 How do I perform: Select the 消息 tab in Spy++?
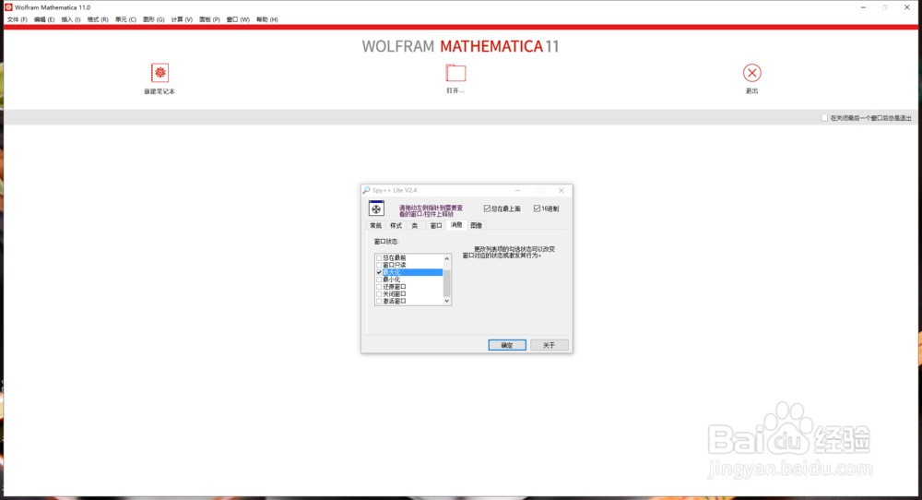point(456,225)
